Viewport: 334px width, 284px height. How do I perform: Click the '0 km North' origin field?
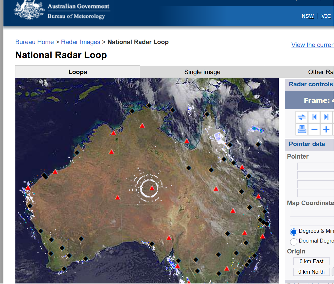tap(311, 272)
